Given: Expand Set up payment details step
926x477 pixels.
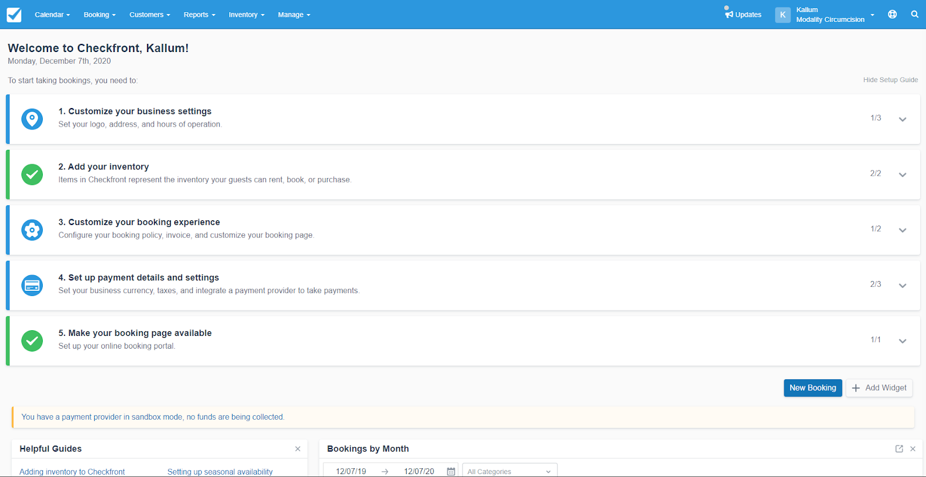Looking at the screenshot, I should coord(902,286).
